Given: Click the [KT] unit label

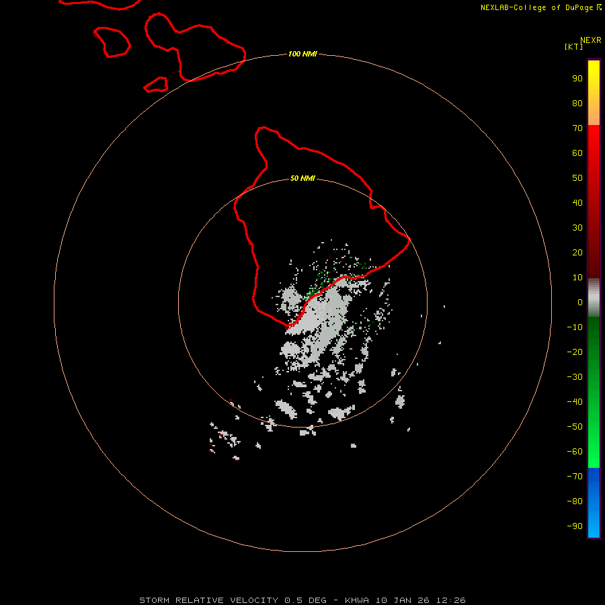Looking at the screenshot, I should [574, 46].
